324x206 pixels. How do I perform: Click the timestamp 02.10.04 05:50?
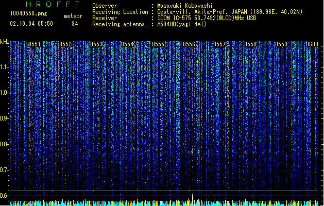click(31, 24)
